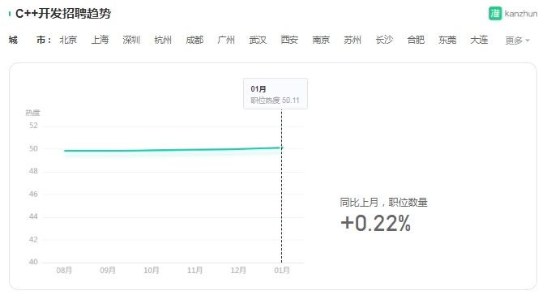Pick 南京 in the city row
547x308 pixels.
pos(321,40)
